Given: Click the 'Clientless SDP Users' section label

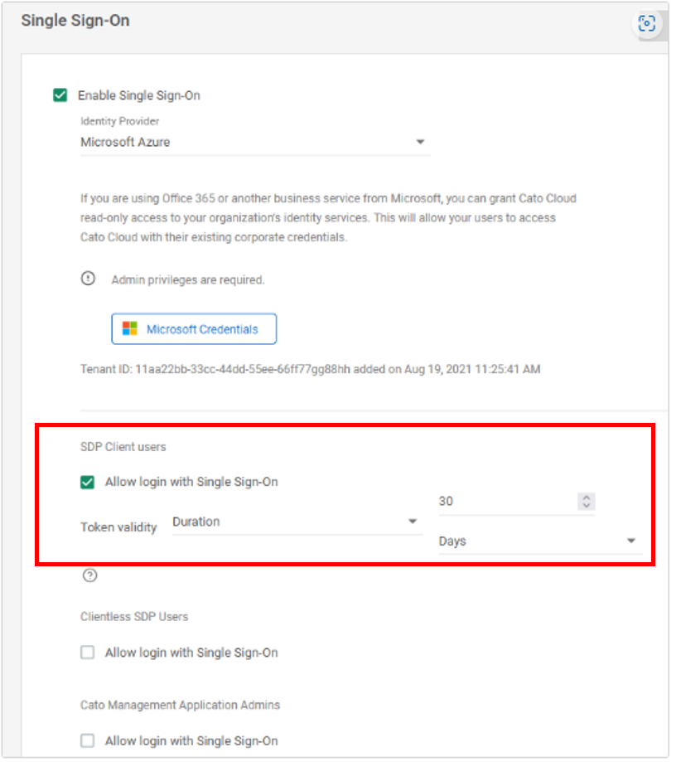Looking at the screenshot, I should click(134, 617).
